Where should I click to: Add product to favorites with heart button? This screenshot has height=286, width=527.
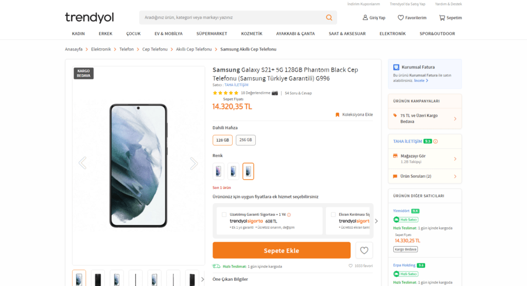[364, 250]
